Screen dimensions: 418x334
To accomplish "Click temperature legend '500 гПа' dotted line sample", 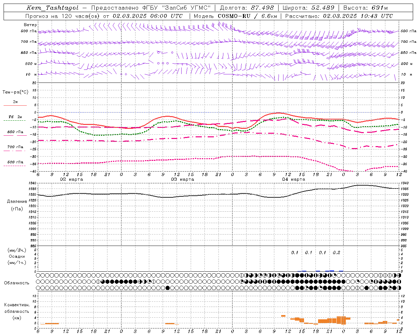I will tap(14, 166).
